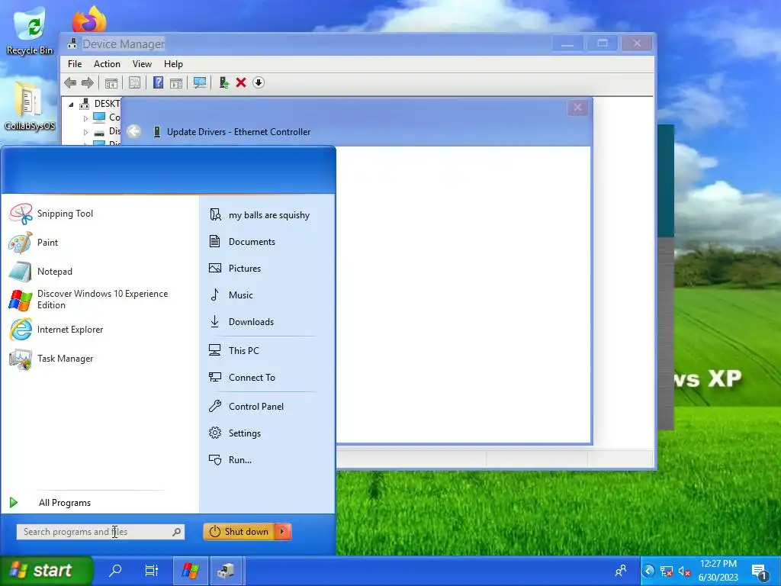
Task: Show hidden tray icons arrow
Action: tap(649, 571)
